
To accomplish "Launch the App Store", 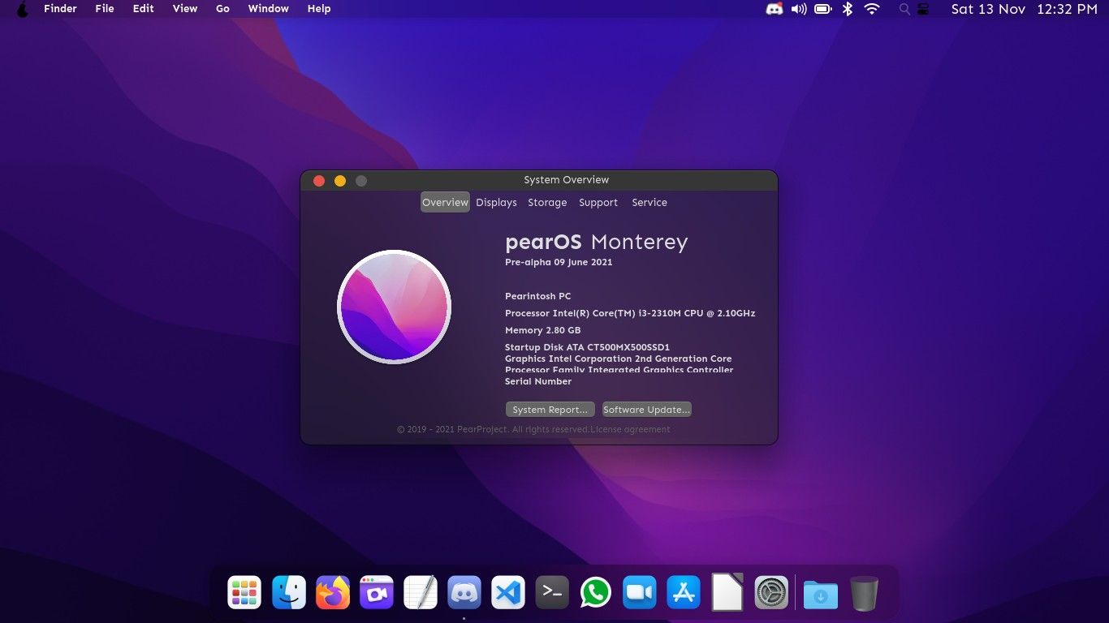I will (683, 592).
